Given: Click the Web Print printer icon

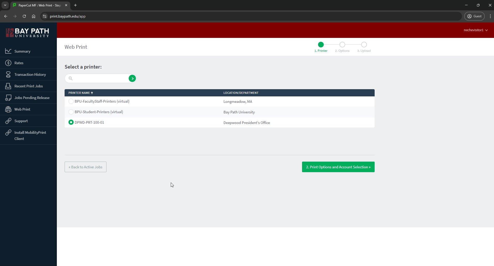Looking at the screenshot, I should [8, 109].
